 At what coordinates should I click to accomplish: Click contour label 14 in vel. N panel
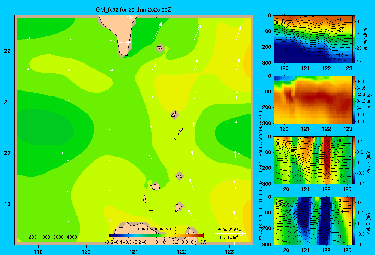pyautogui.click(x=282, y=174)
